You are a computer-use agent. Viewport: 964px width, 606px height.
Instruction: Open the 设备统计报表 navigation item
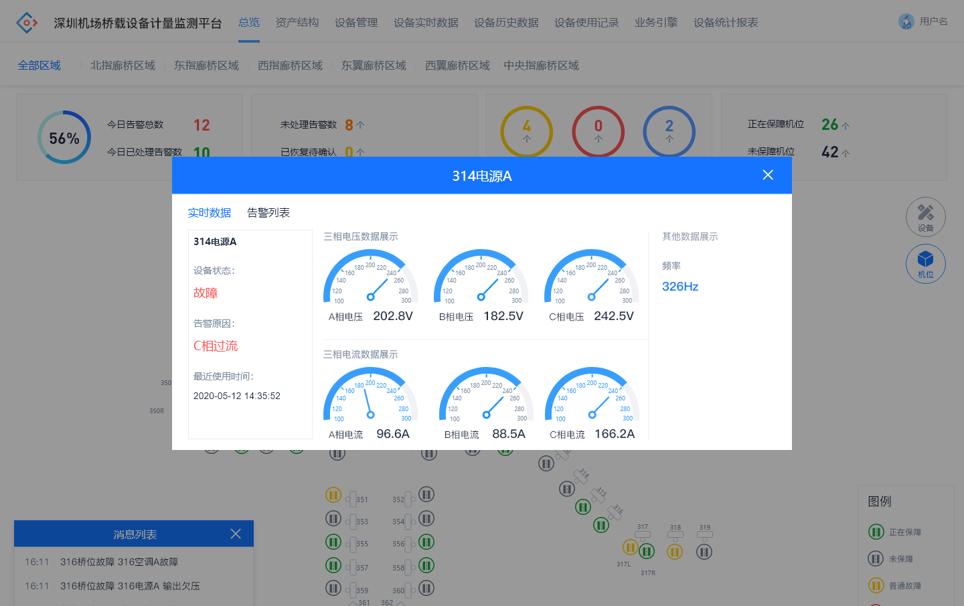tap(726, 23)
